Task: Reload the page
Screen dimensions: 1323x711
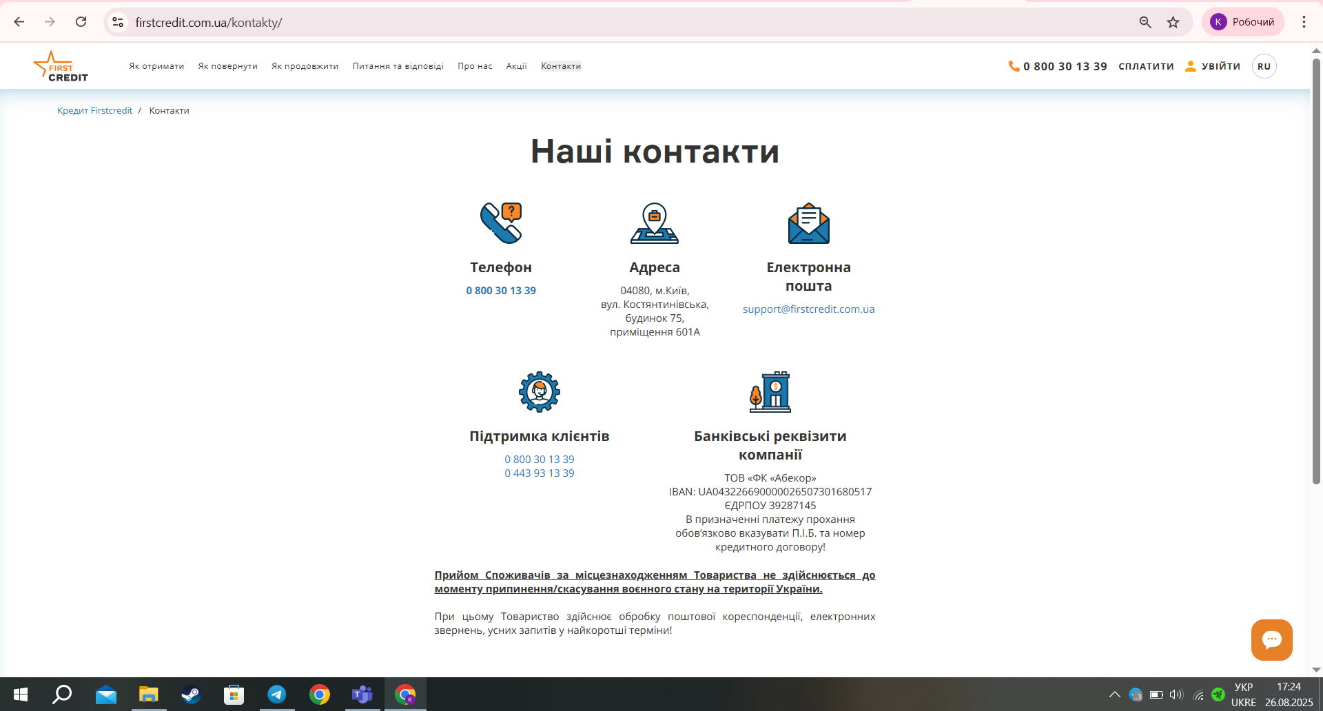Action: pos(81,22)
